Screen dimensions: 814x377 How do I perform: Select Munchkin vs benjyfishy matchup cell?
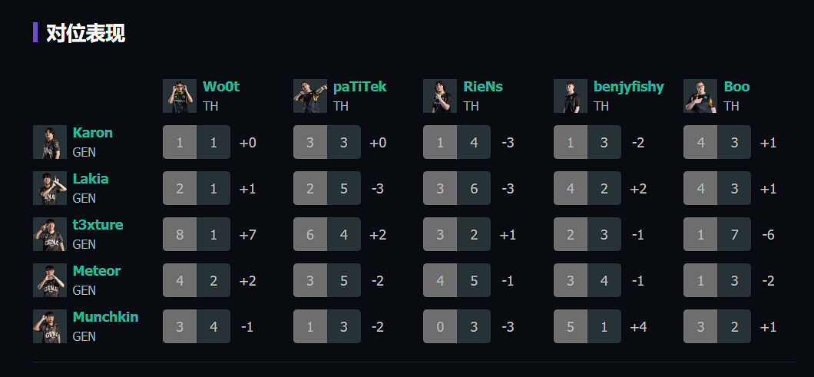point(587,326)
